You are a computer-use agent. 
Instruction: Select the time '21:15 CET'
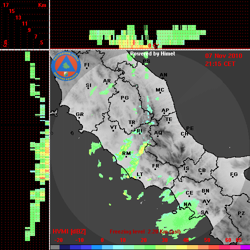pos(220,64)
